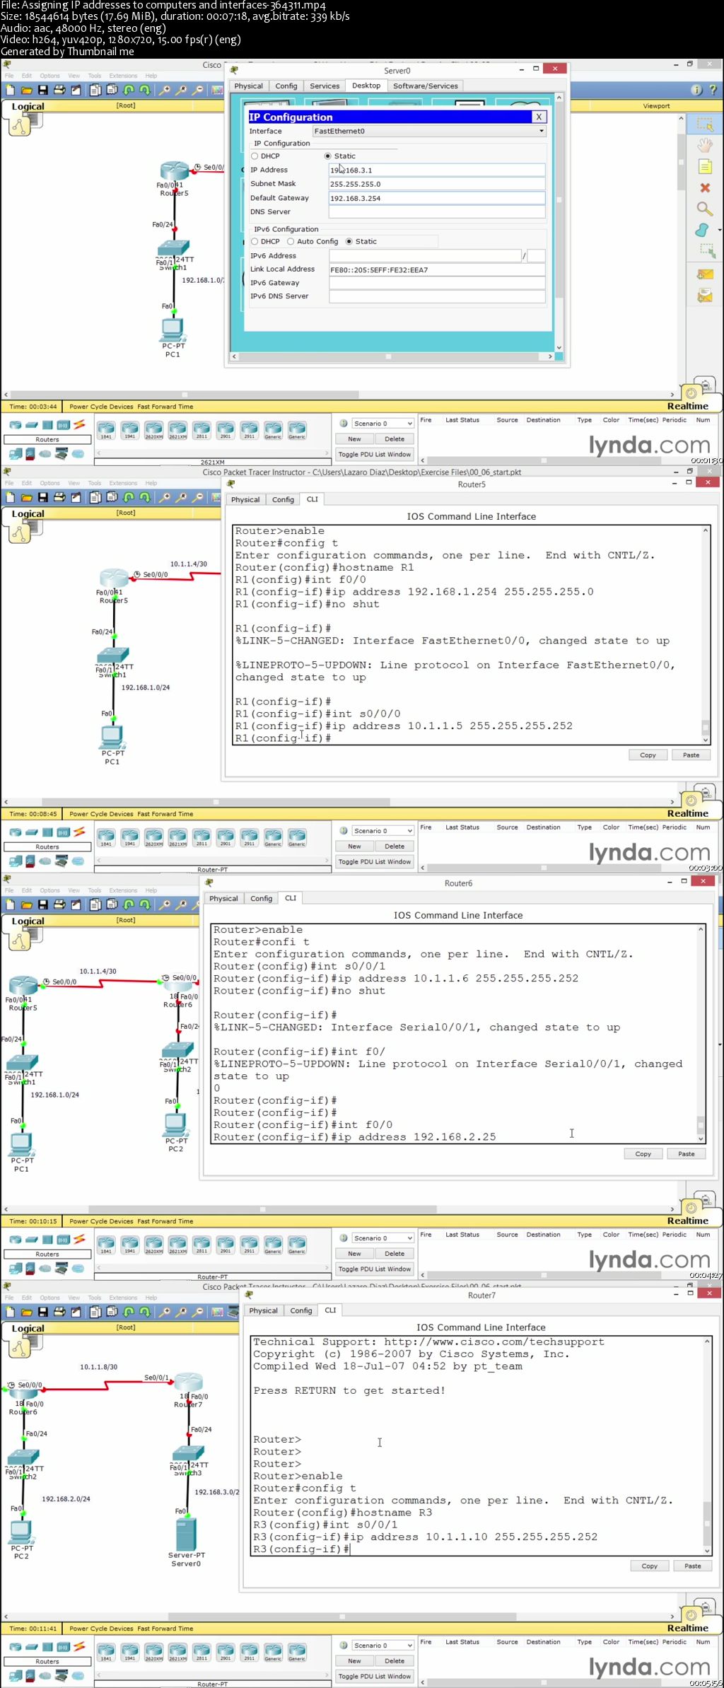Switch to the Services tab in the Server0 window
724x1688 pixels.
pos(325,86)
